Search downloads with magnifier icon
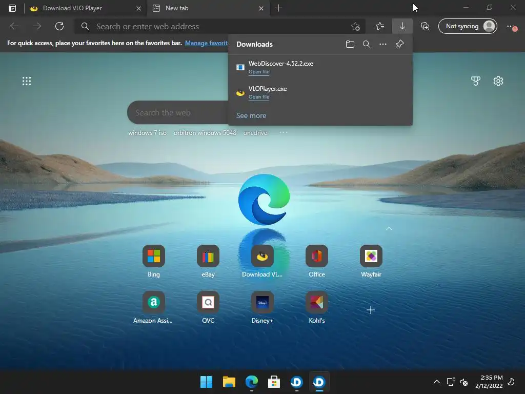 pyautogui.click(x=366, y=44)
